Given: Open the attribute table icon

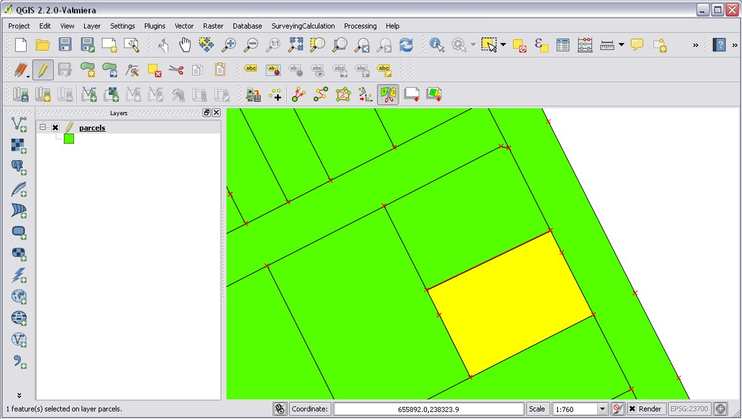Looking at the screenshot, I should point(563,44).
